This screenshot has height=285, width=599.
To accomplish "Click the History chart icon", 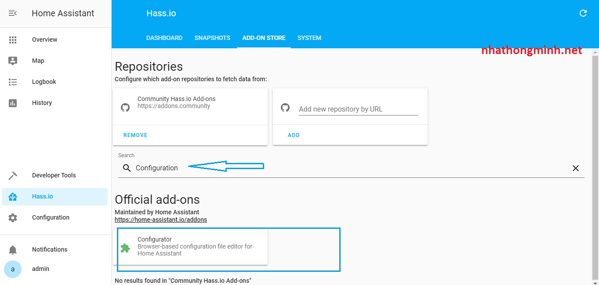I will pos(13,103).
